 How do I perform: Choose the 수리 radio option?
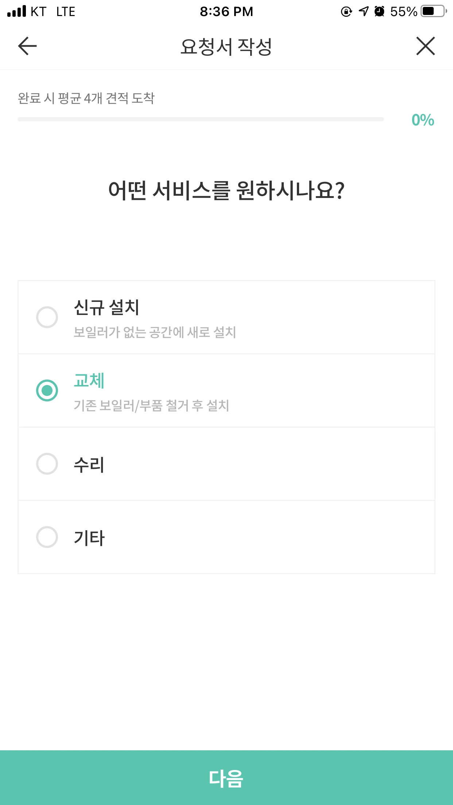point(47,464)
